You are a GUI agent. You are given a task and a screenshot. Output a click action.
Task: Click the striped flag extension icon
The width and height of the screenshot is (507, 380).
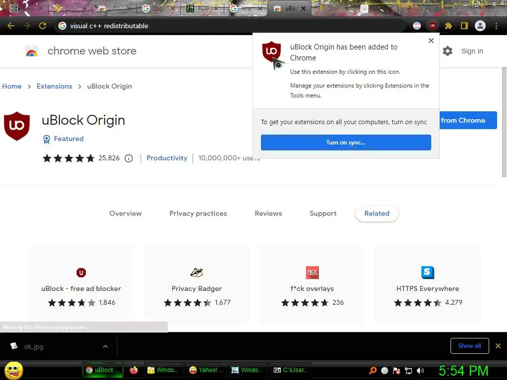[417, 26]
